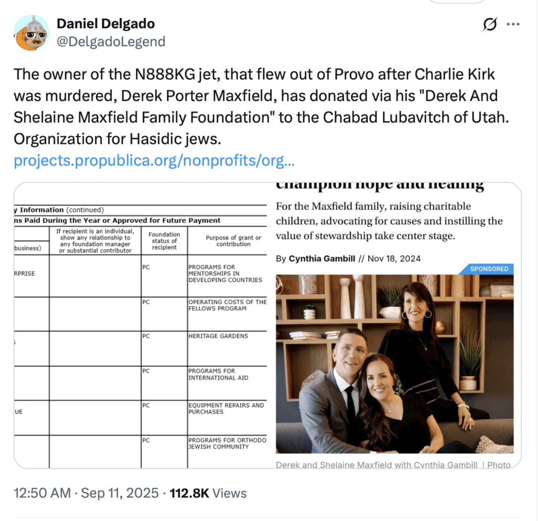This screenshot has height=521, width=538.
Task: Click the EQUIPMENT REPAIRS AND PURCHASES cell
Action: 226,409
